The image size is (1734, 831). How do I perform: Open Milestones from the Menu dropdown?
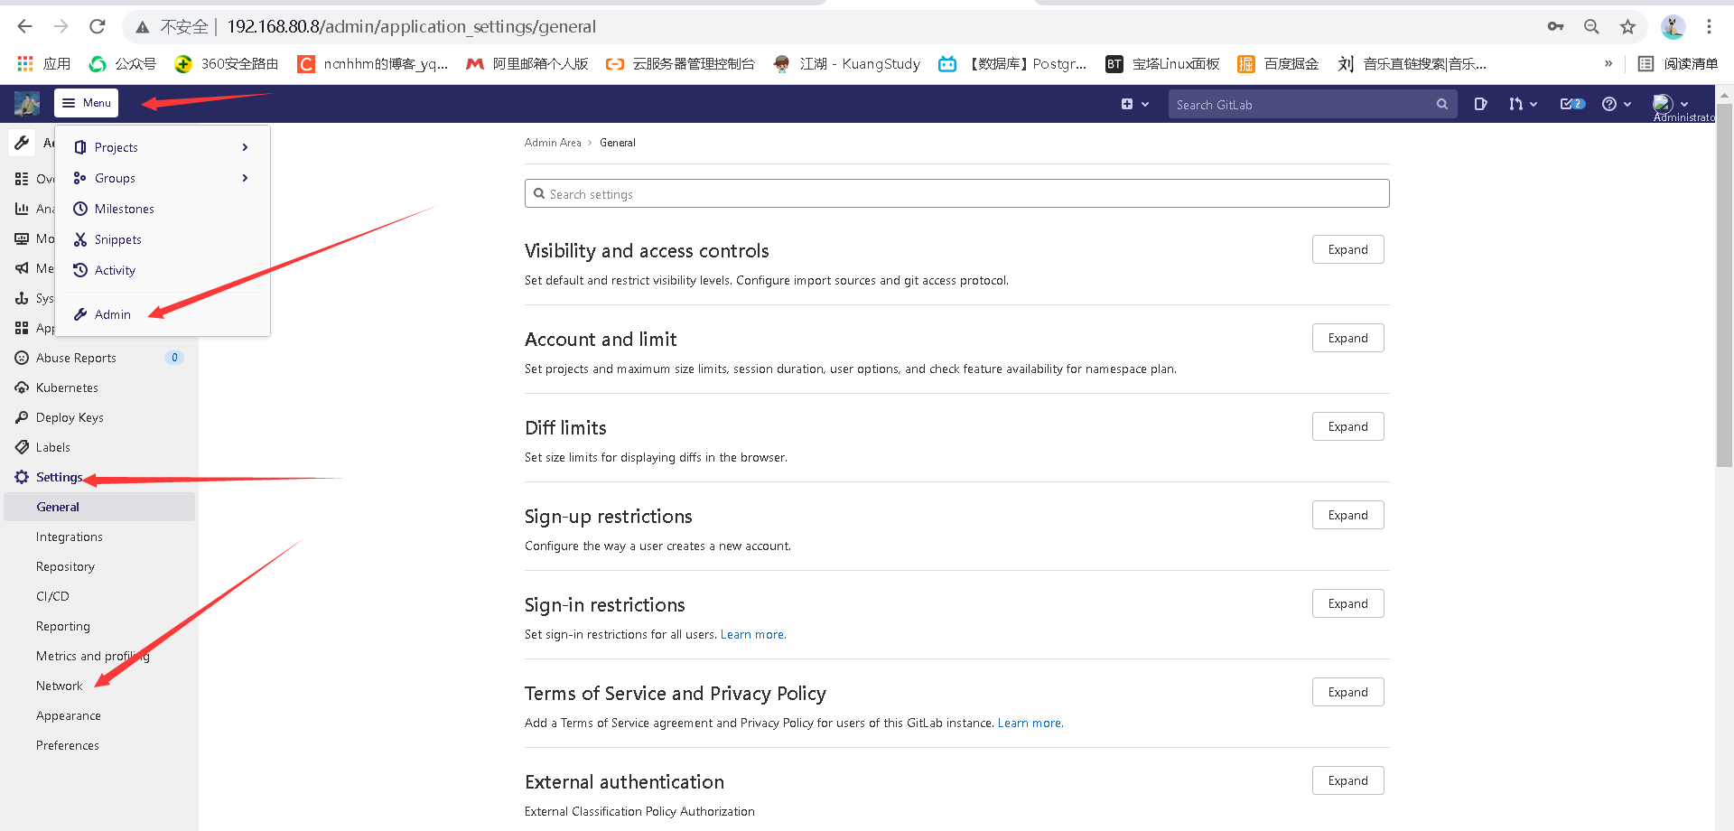click(124, 208)
